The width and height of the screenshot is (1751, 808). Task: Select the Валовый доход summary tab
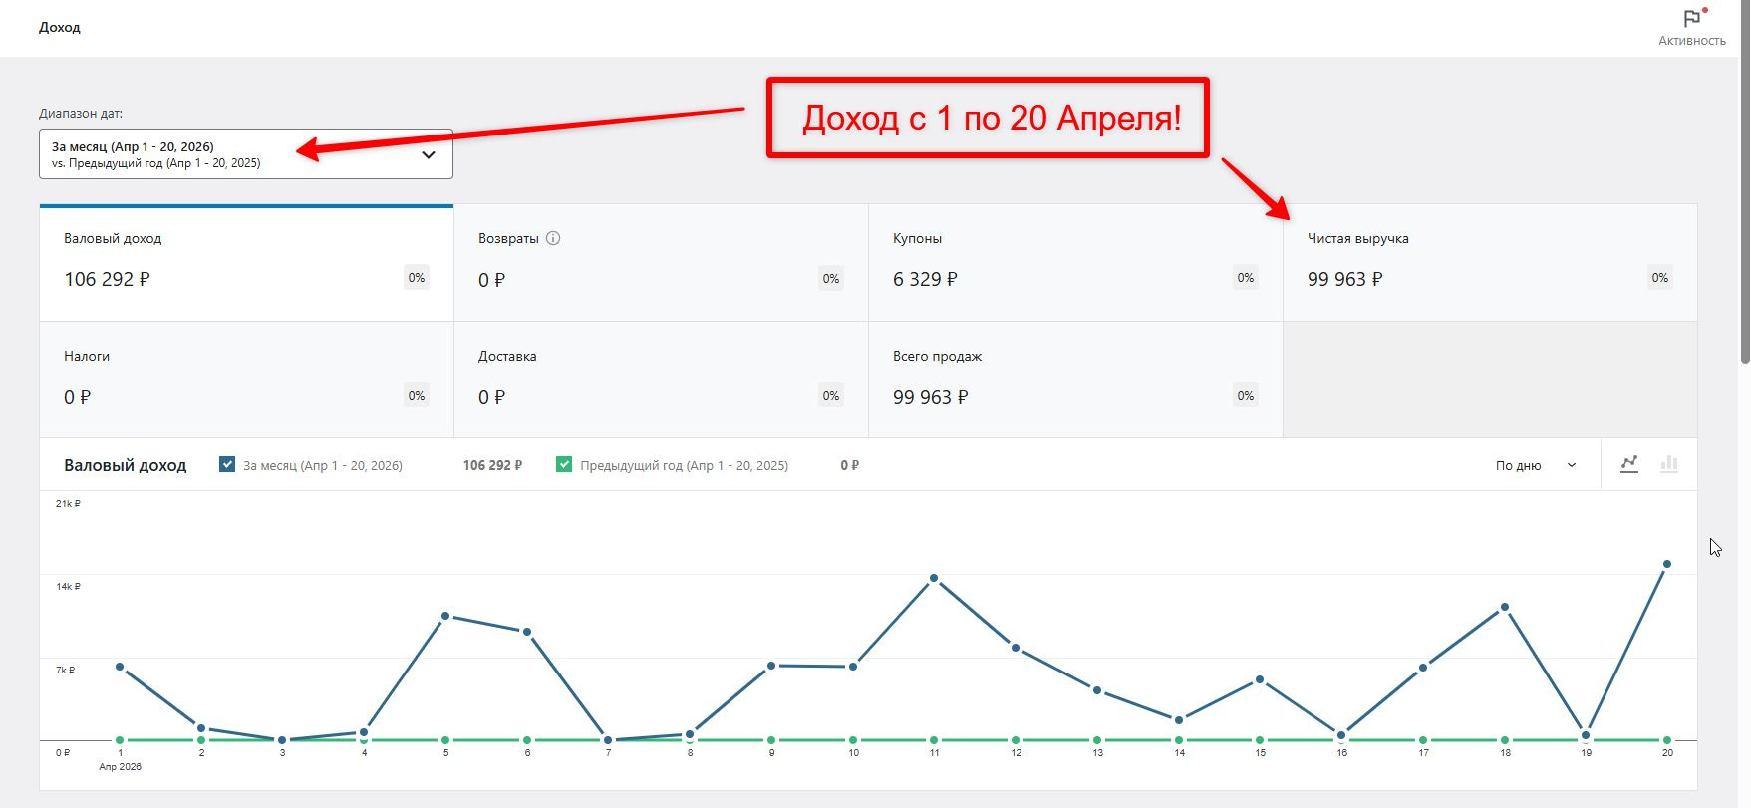click(x=246, y=263)
